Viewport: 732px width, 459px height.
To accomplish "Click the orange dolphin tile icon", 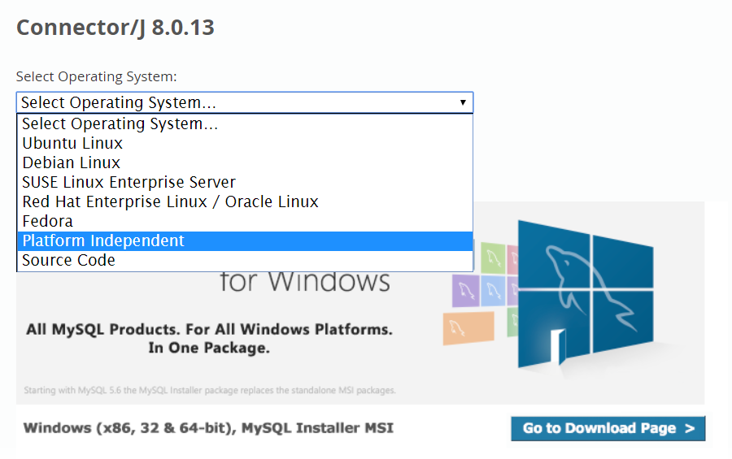I will pyautogui.click(x=468, y=328).
